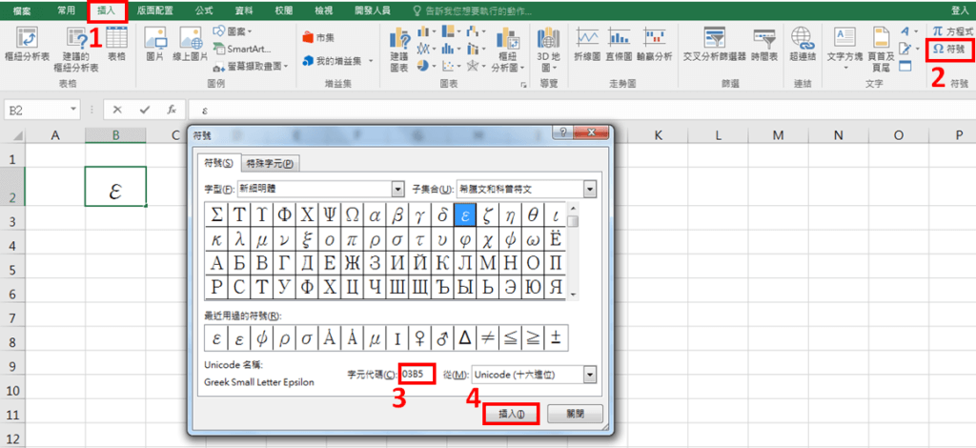Open the 公式 (Formulas) ribbon tab
The image size is (976, 448).
coord(203,10)
